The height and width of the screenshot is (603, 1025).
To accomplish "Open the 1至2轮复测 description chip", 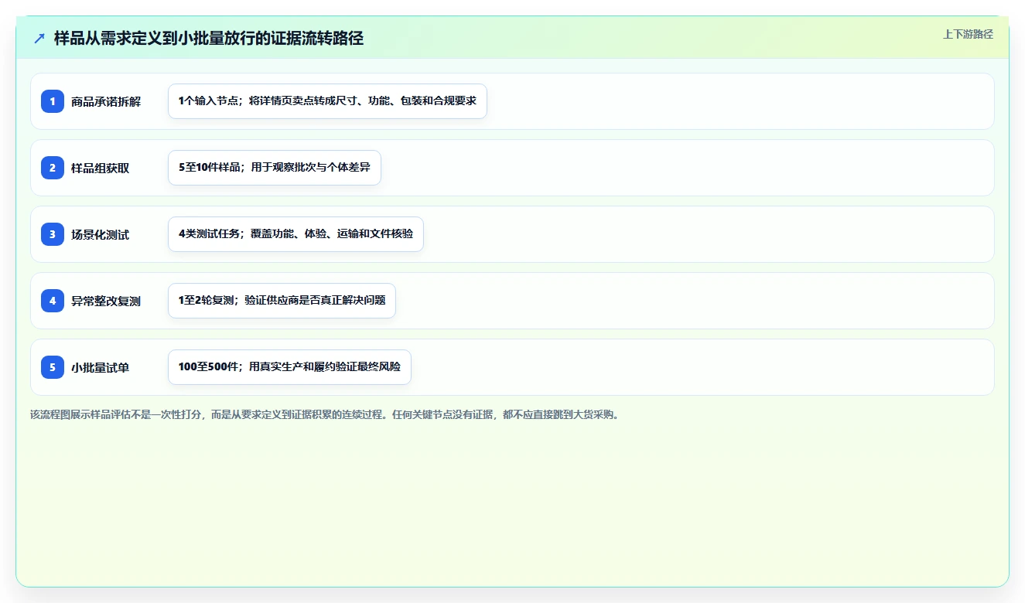I will tap(282, 301).
